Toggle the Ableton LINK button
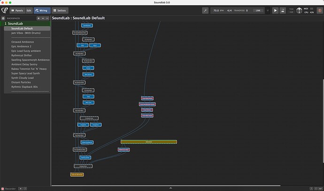This screenshot has width=324, height=191. [258, 10]
